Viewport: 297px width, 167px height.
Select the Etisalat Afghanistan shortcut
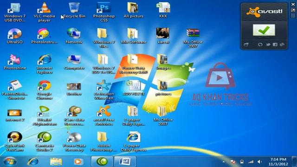tap(45, 116)
